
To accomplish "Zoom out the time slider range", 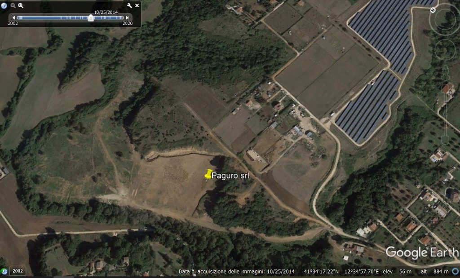I will [x=13, y=5].
